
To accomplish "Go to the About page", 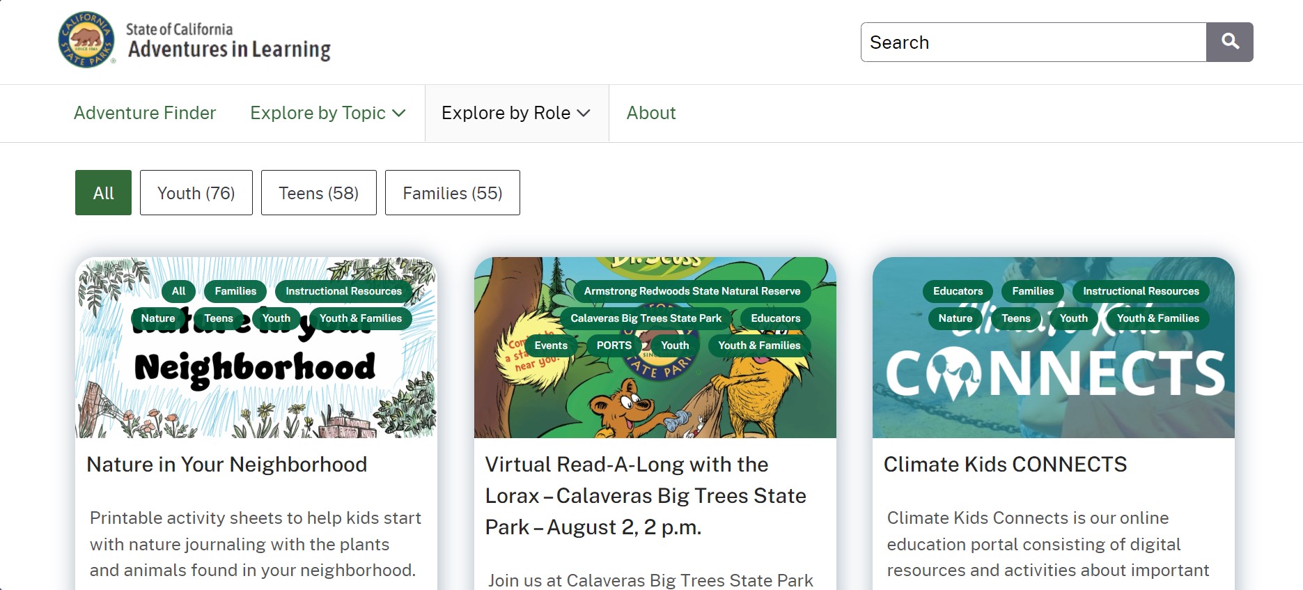I will click(651, 113).
